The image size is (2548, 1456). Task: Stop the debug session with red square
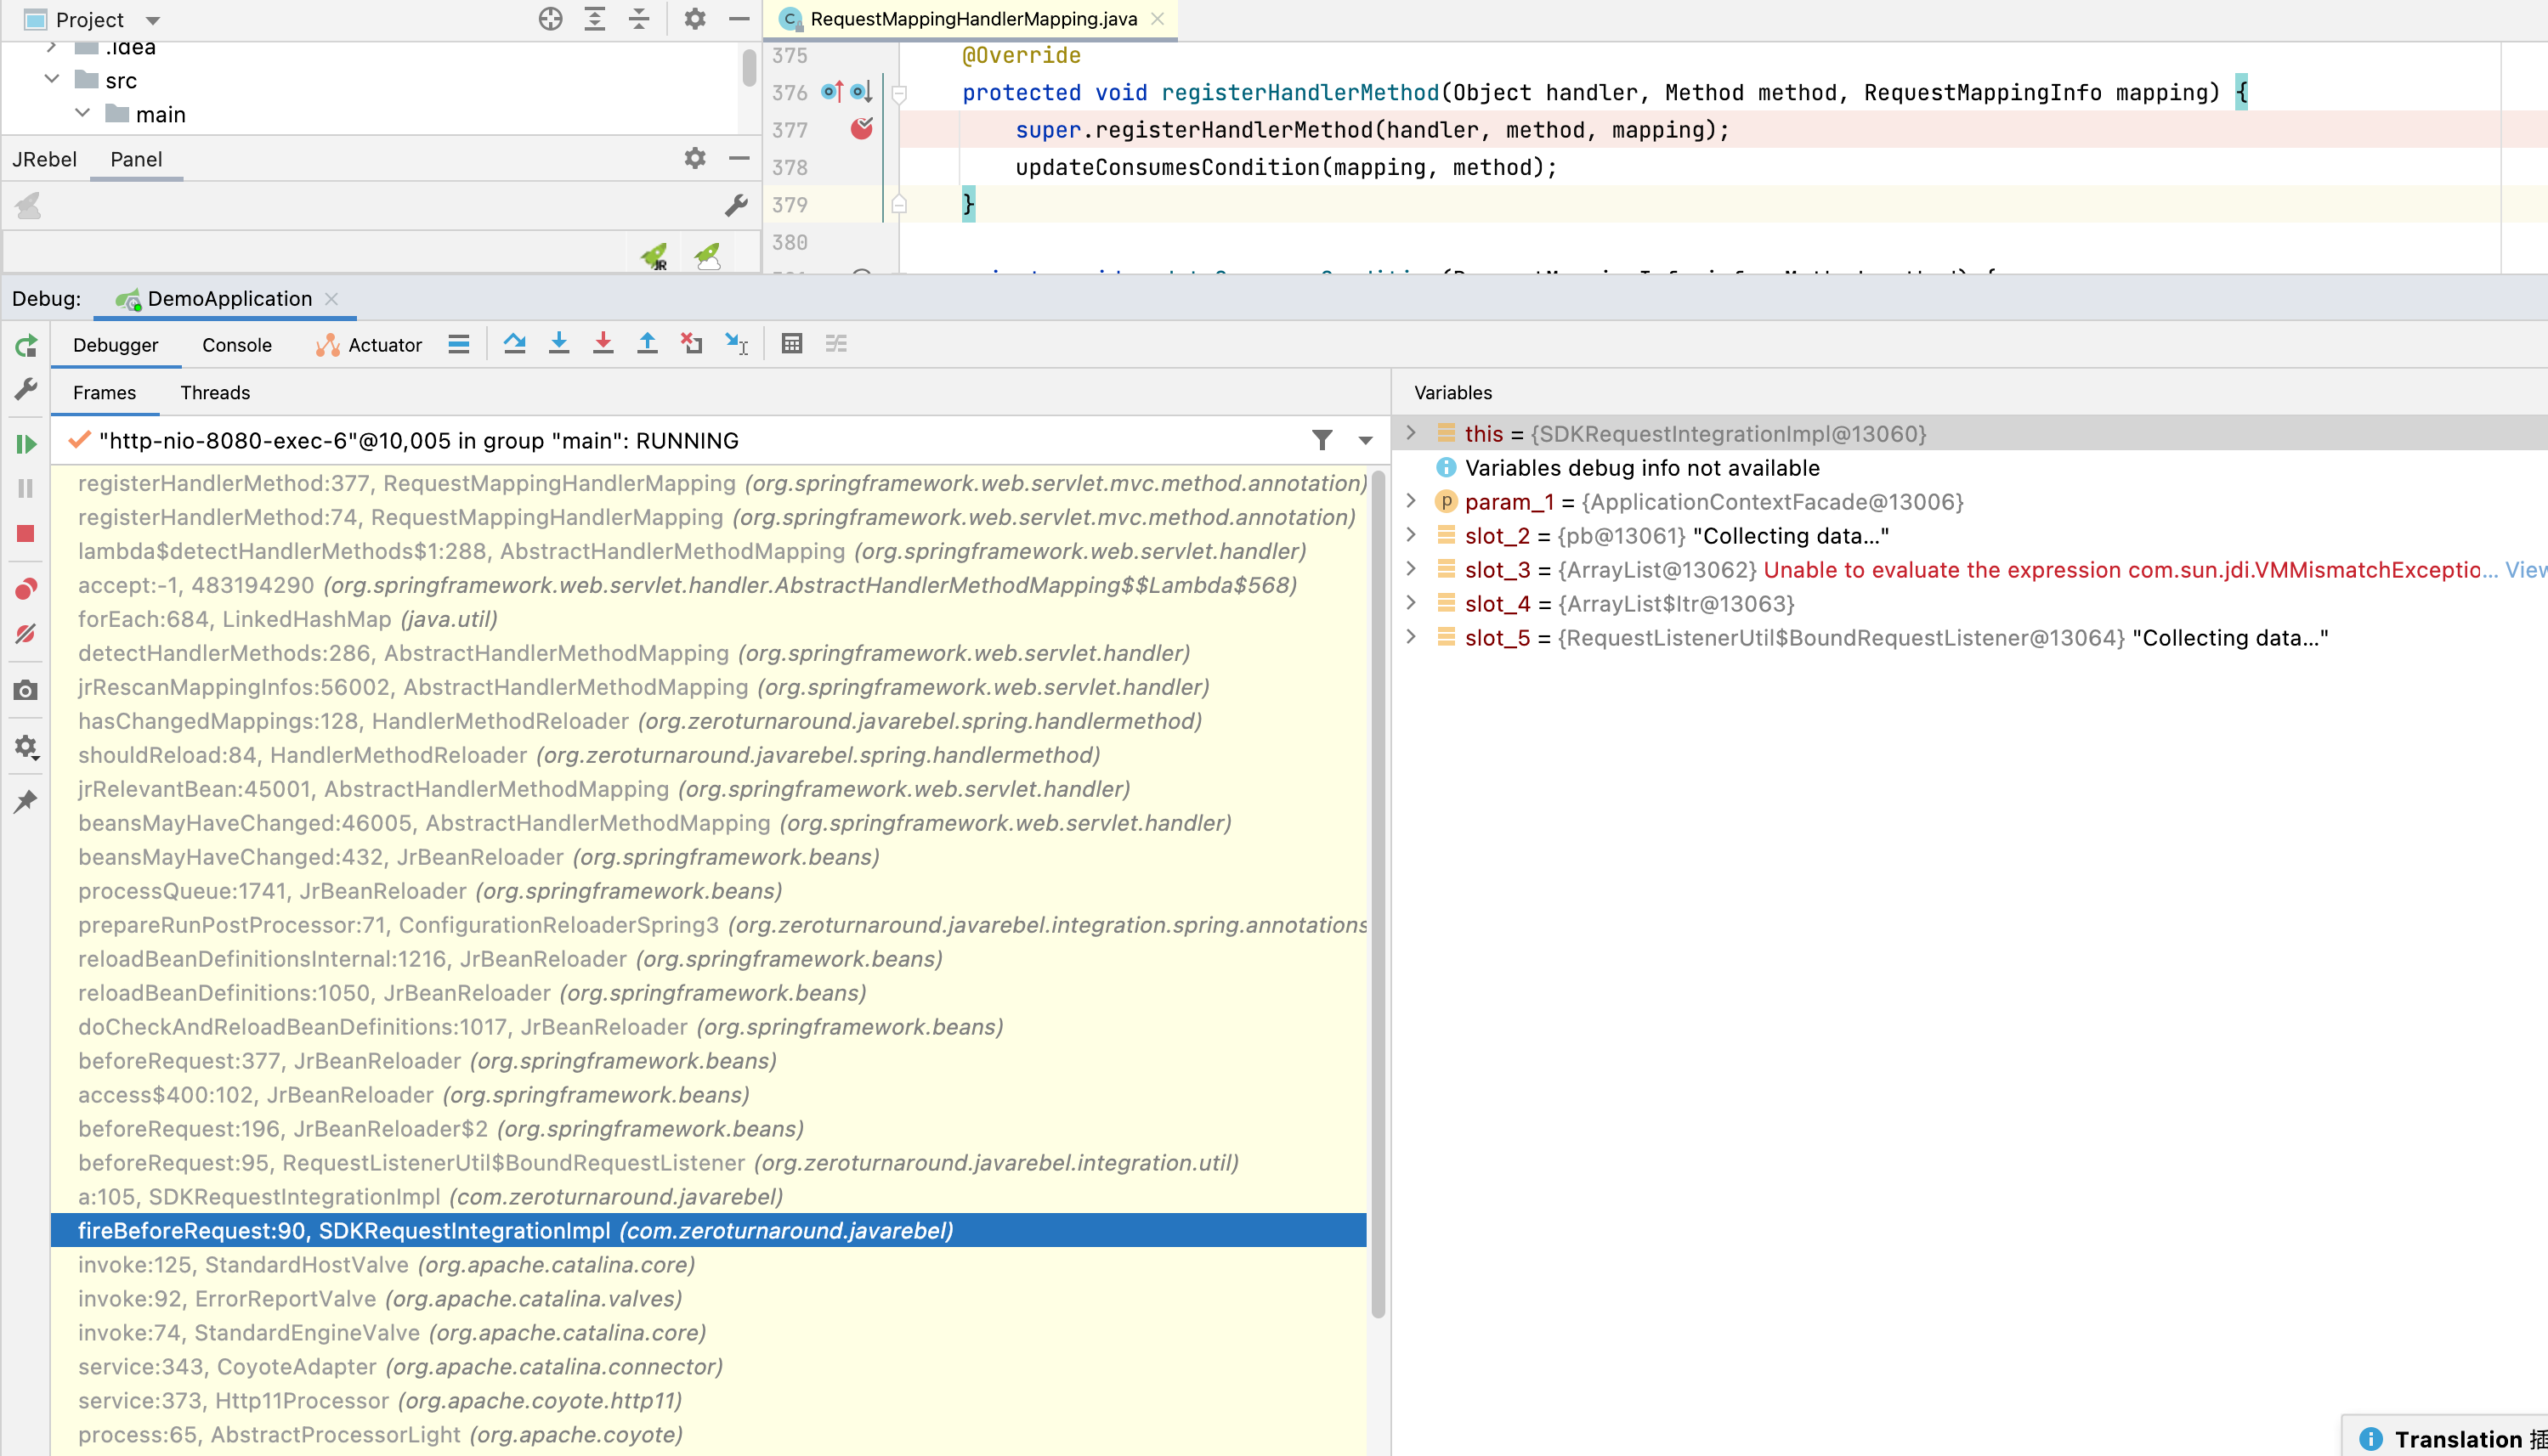tap(26, 534)
